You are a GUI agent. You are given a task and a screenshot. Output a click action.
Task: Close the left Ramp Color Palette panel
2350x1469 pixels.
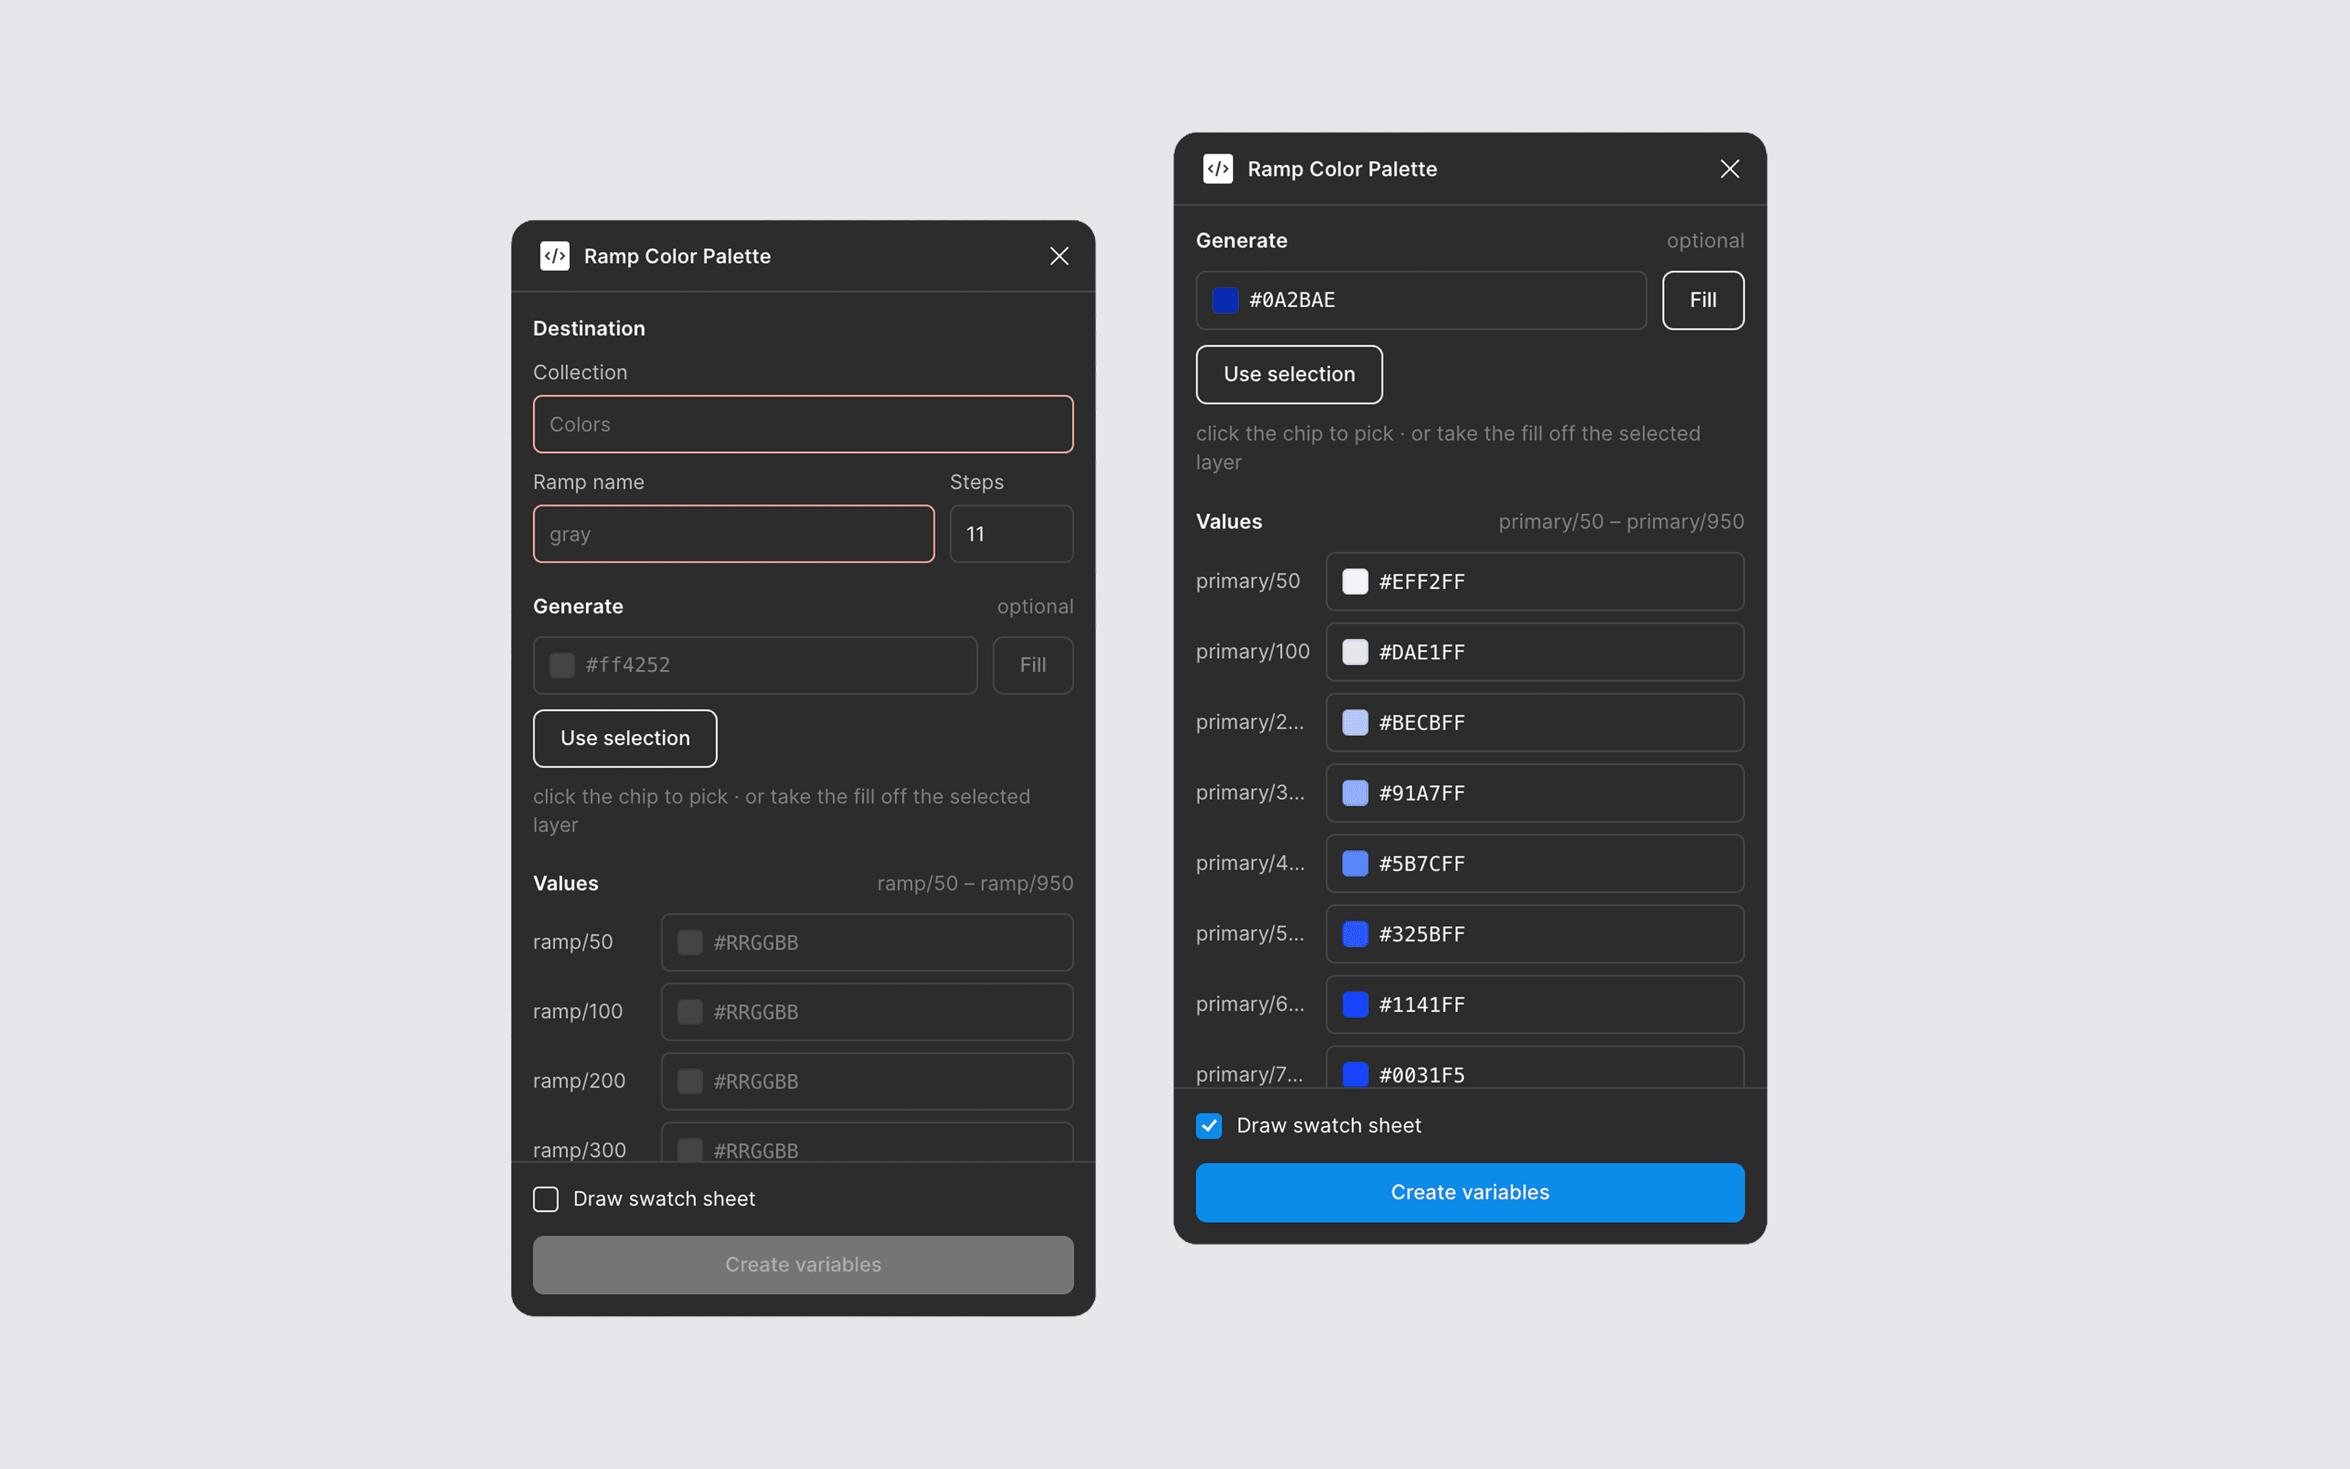[x=1060, y=256]
